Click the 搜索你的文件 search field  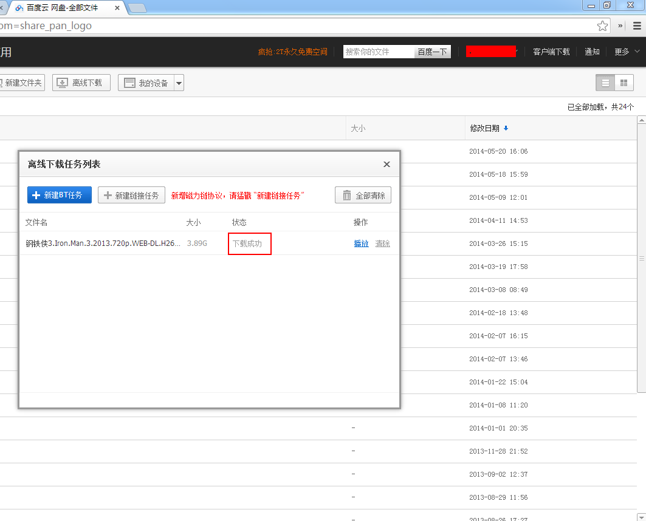click(x=379, y=52)
